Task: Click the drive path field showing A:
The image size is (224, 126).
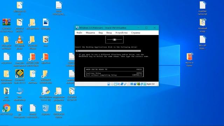Action: coord(108,51)
